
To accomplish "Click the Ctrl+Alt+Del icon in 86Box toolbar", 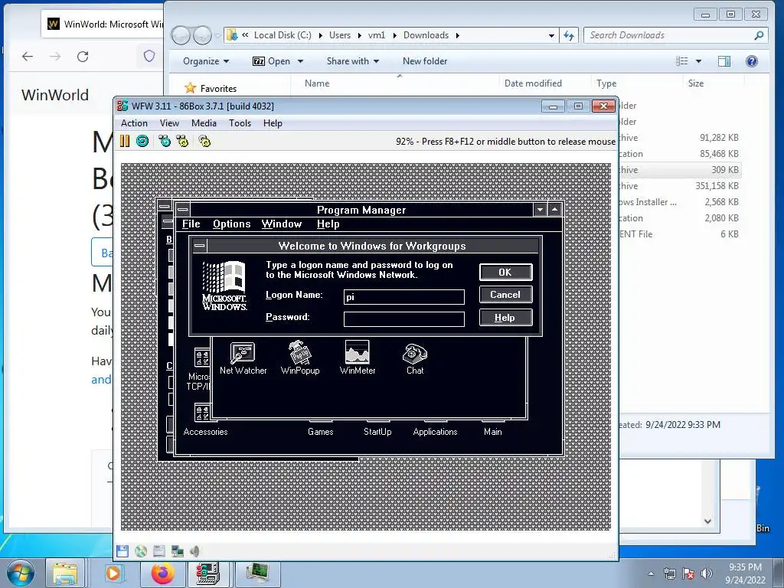I will pyautogui.click(x=165, y=142).
